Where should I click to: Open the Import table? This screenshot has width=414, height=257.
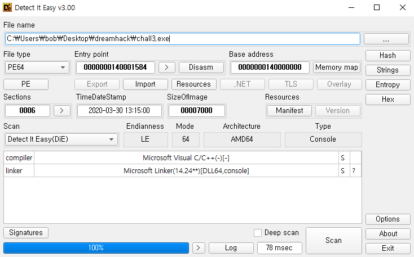point(145,84)
